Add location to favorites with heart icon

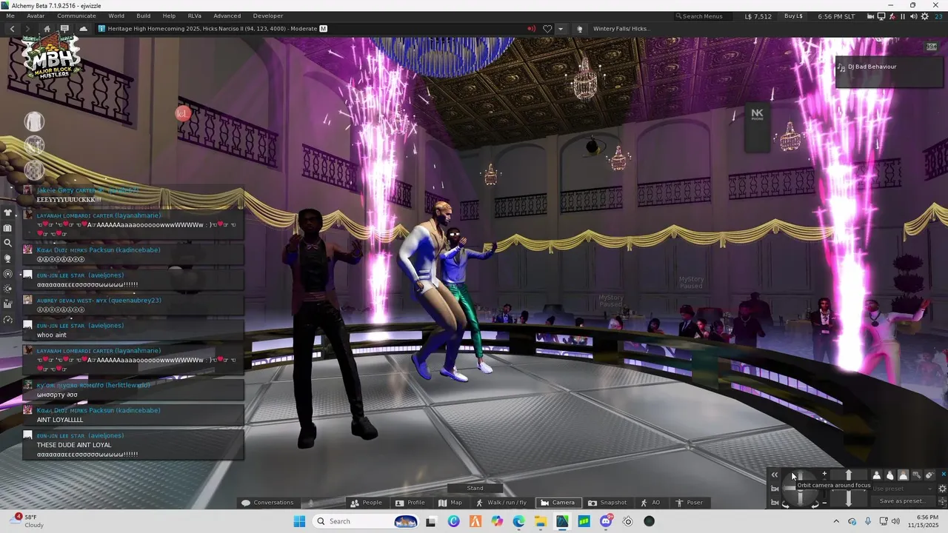547,29
